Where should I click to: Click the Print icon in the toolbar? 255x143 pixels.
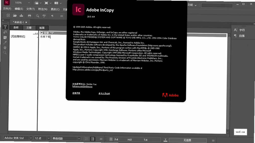click(x=29, y=16)
